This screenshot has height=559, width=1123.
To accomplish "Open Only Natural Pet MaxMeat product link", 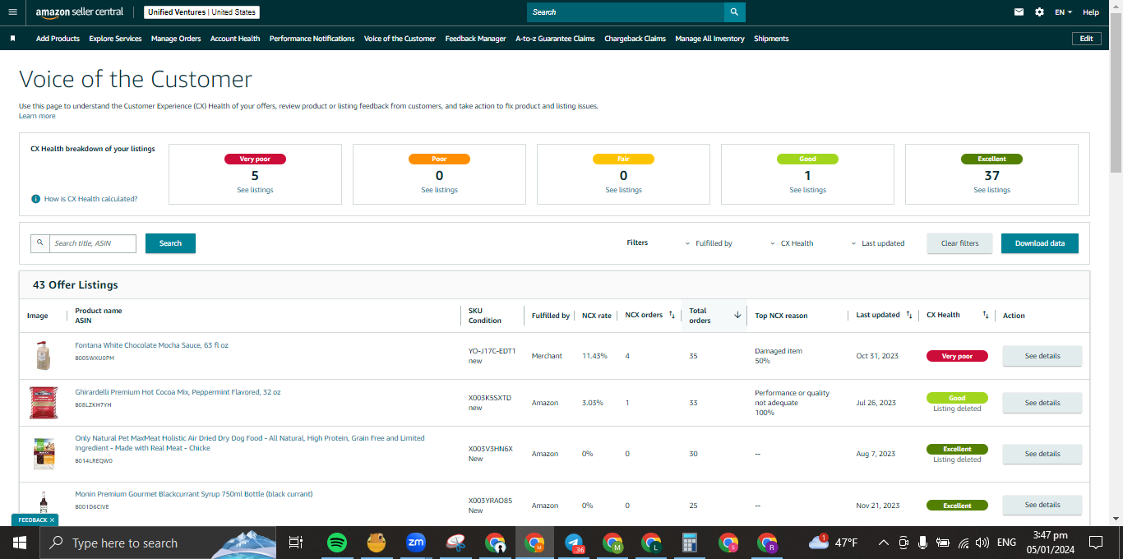I will 250,443.
